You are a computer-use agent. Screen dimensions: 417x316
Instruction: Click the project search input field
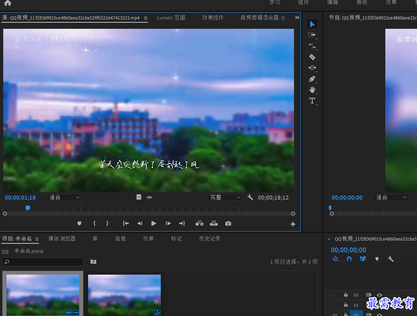(43, 262)
